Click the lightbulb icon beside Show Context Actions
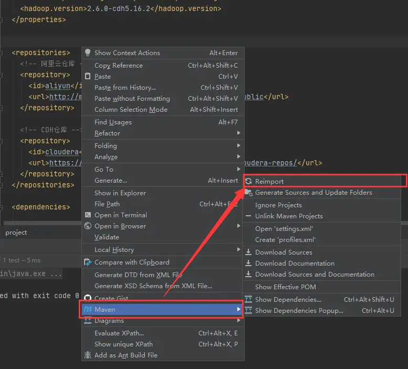The height and width of the screenshot is (369, 408). click(x=88, y=52)
